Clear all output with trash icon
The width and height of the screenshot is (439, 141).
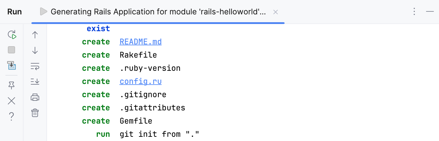tap(35, 113)
